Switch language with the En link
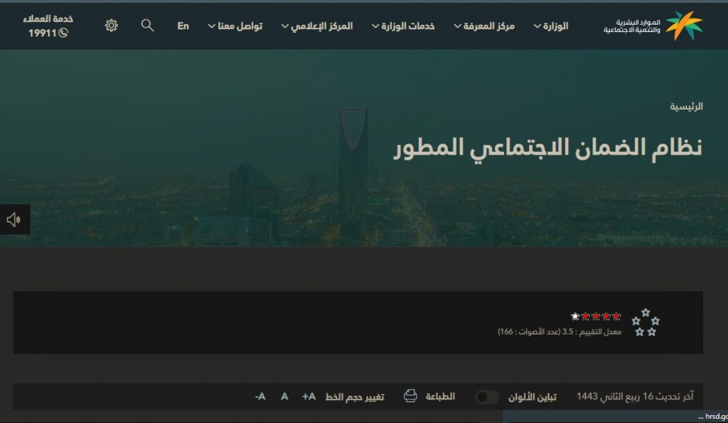The width and height of the screenshot is (728, 423). [183, 26]
